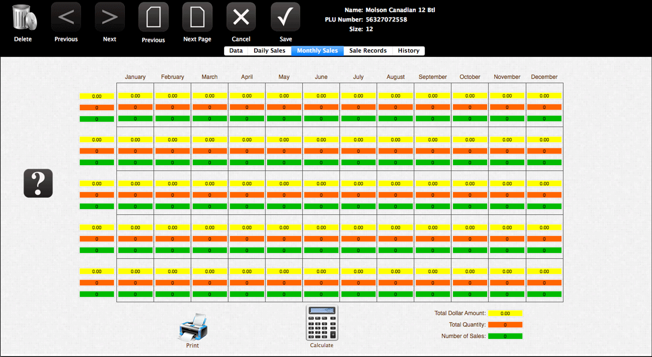
Task: Switch to the Sale Records tab
Action: click(368, 51)
